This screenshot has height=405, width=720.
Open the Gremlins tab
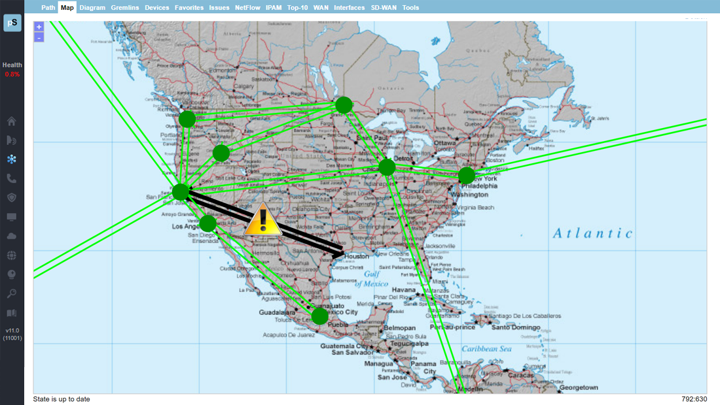[x=125, y=8]
